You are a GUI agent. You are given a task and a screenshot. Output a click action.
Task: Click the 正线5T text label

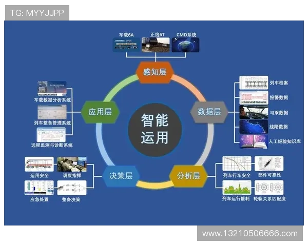[157, 35]
